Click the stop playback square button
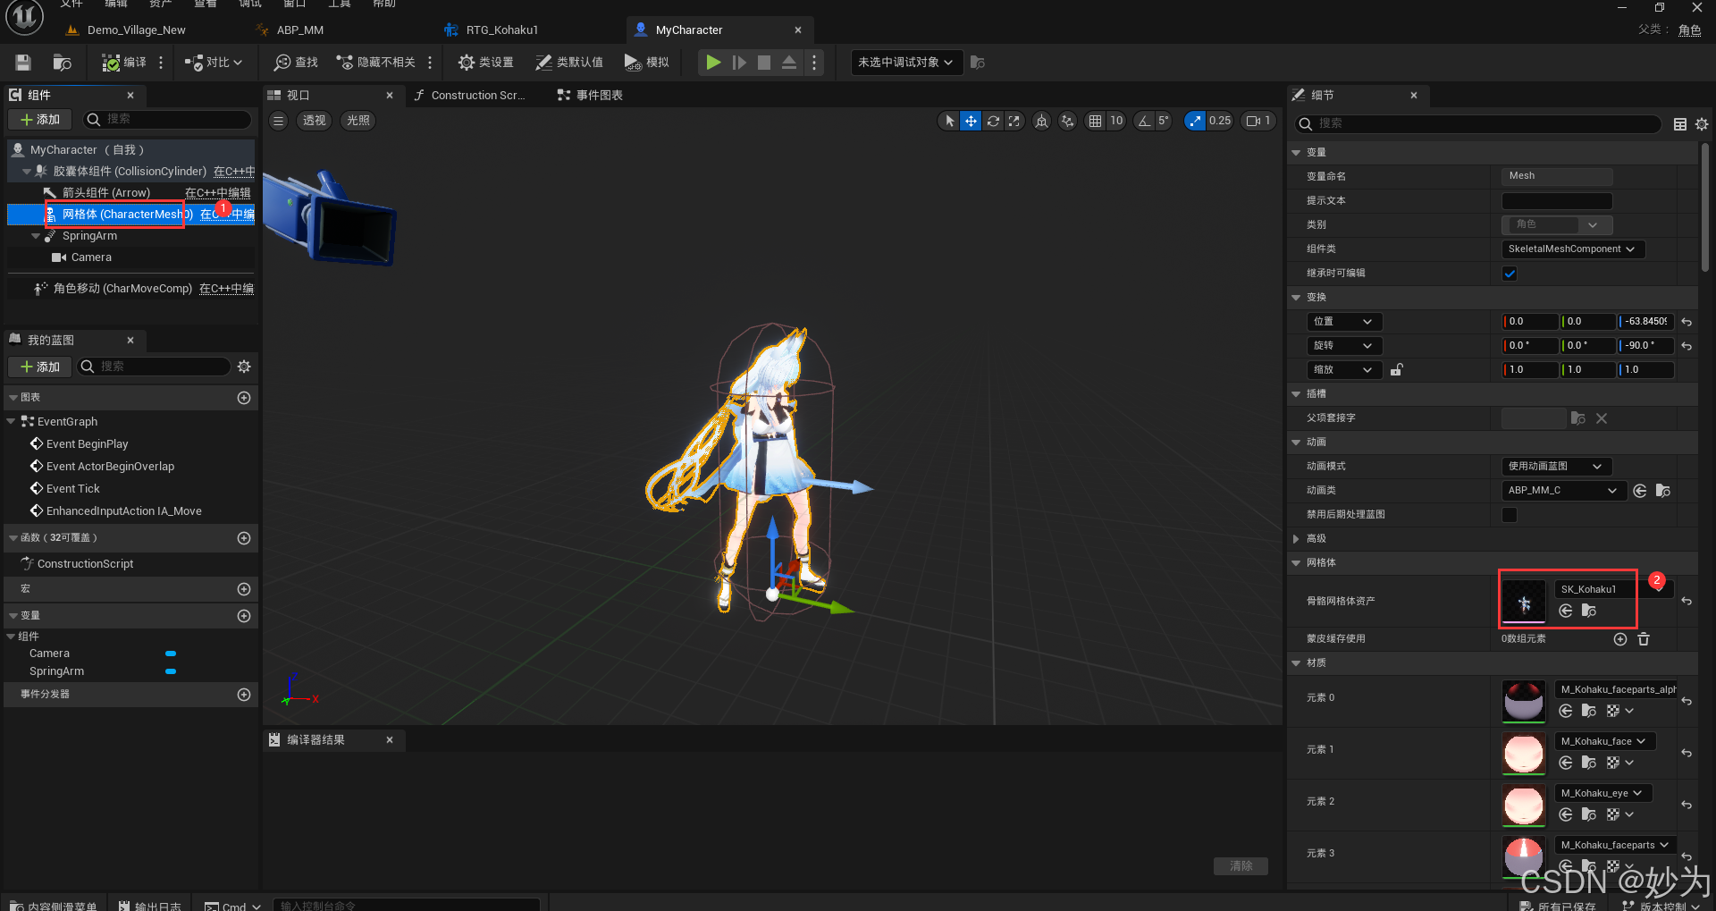 (764, 63)
